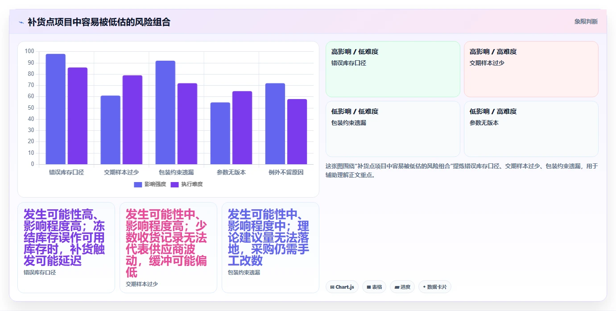Click the 包装约束遗漏 执行难度 bar
The image size is (616, 311).
click(x=187, y=124)
